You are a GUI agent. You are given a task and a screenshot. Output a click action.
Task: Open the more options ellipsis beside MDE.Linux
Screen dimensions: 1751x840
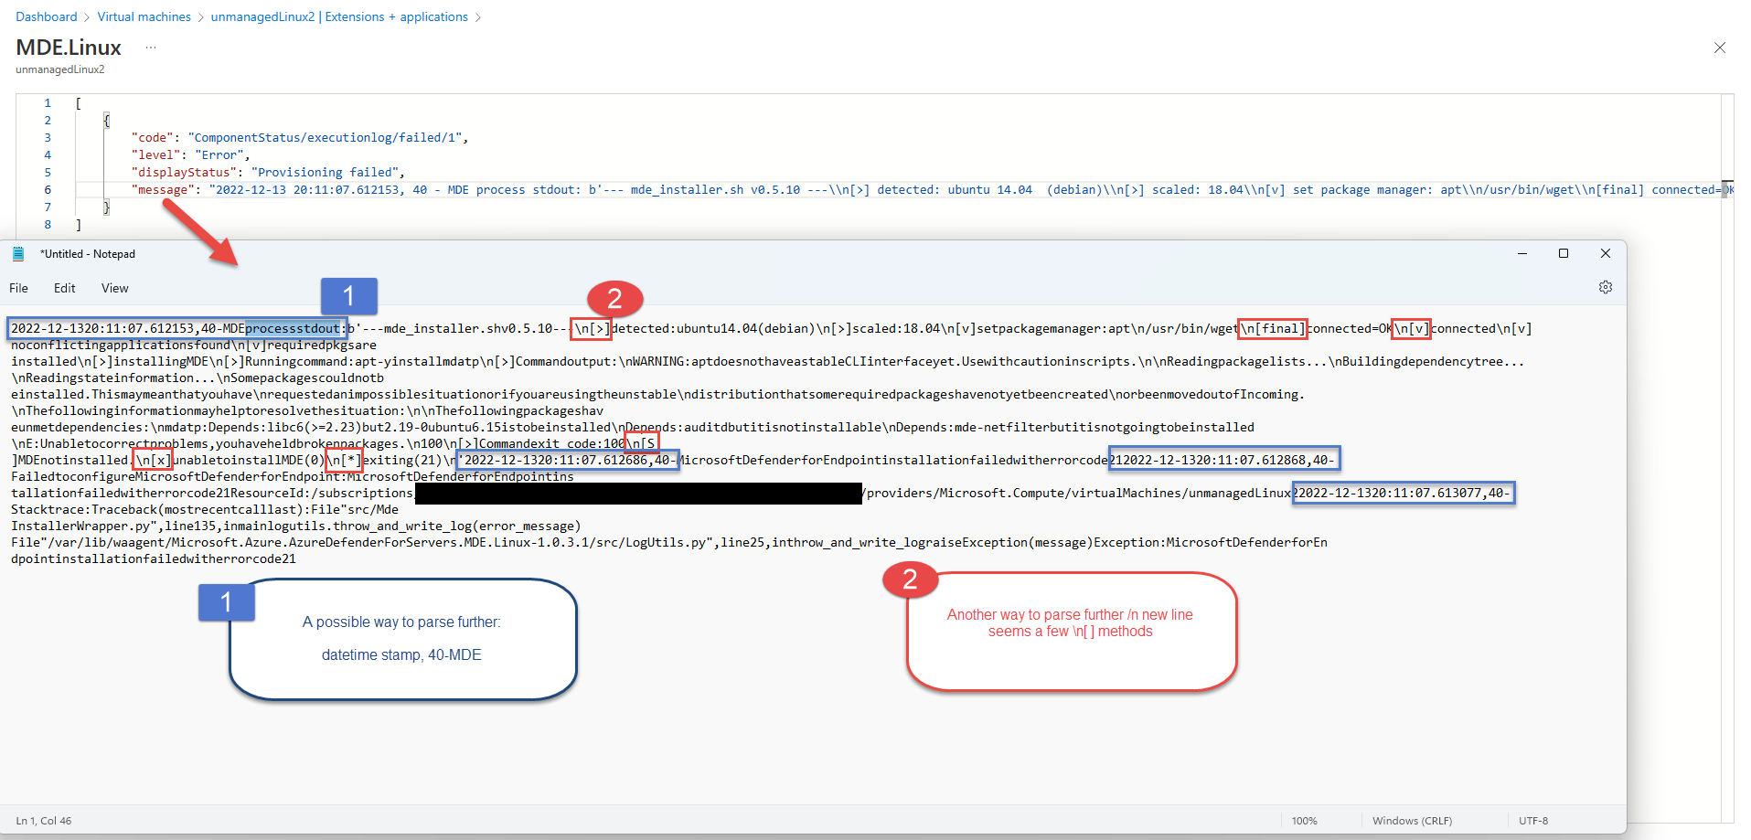(x=151, y=47)
